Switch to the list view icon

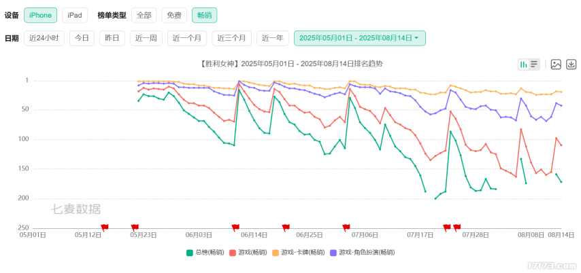click(534, 65)
